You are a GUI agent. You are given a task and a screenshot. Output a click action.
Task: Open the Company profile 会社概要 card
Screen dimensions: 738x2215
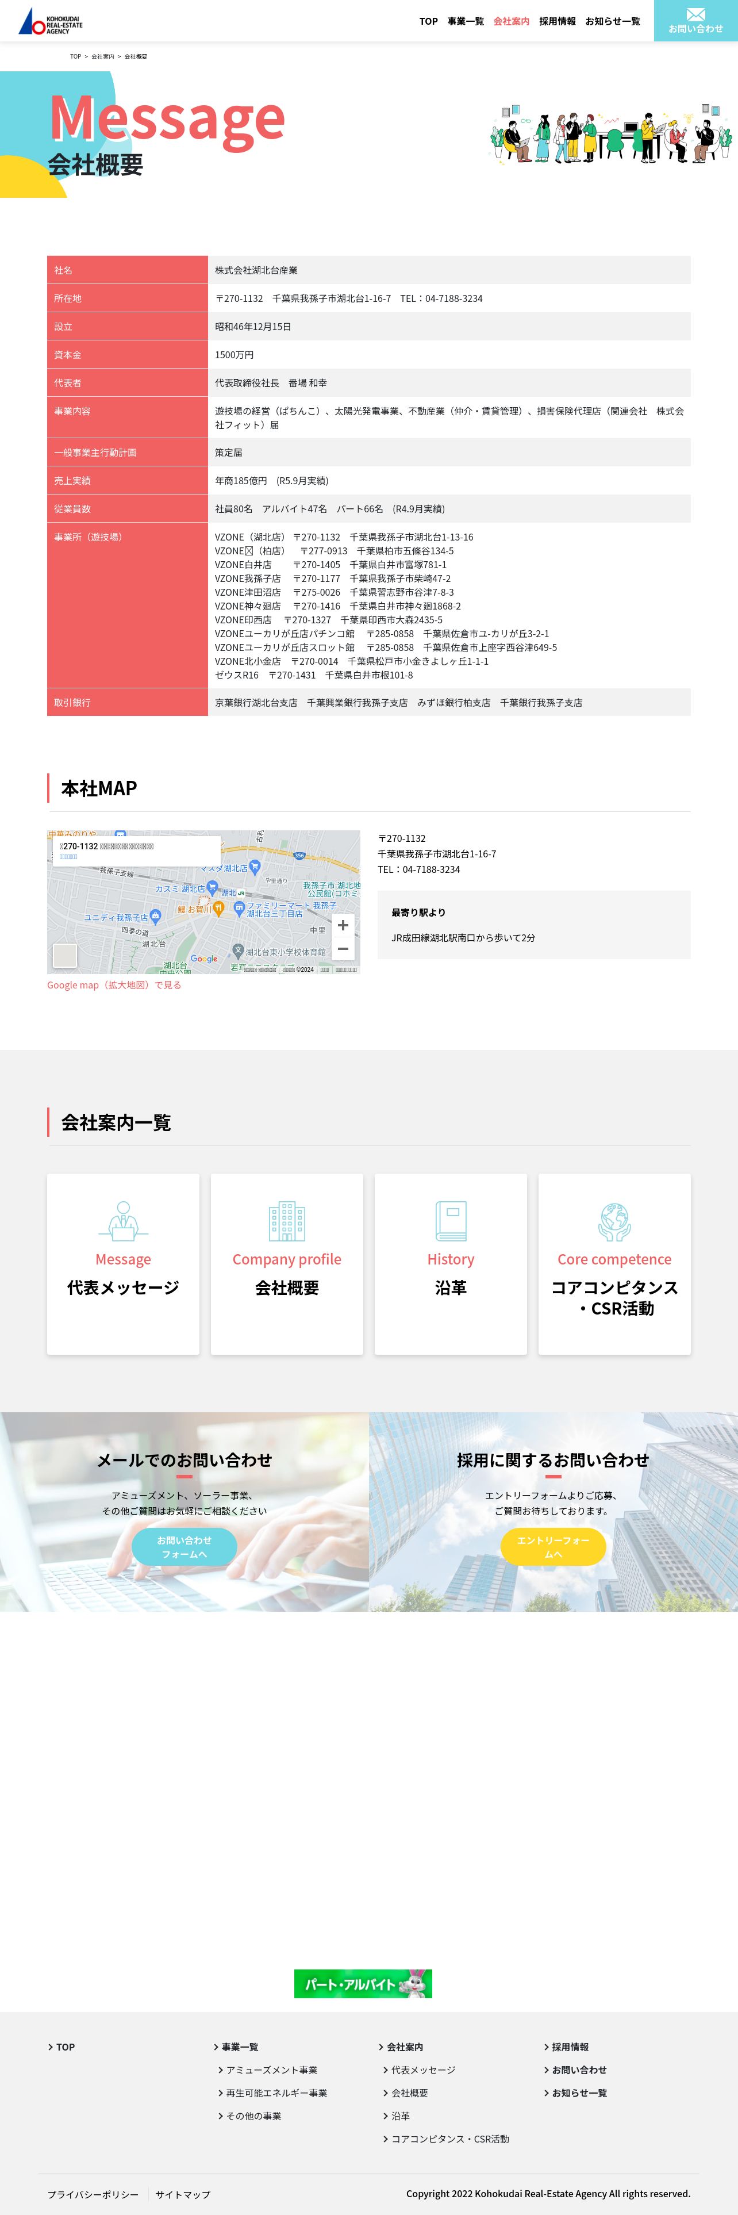[287, 1264]
